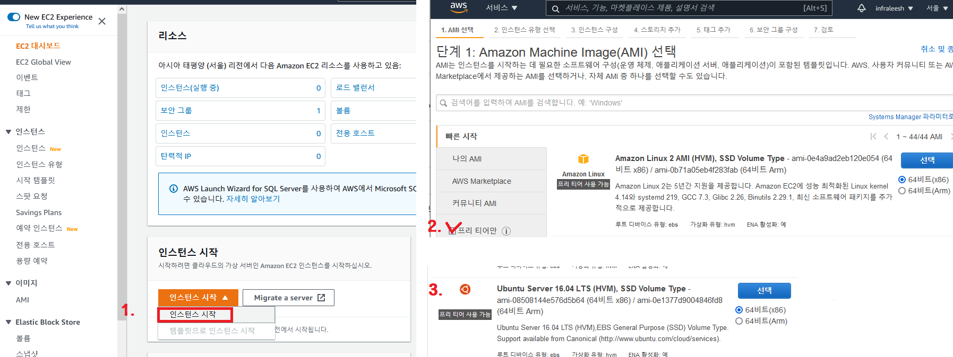This screenshot has height=357, width=953.
Task: Open 예약 인스턴스 in the sidebar
Action: tap(39, 228)
